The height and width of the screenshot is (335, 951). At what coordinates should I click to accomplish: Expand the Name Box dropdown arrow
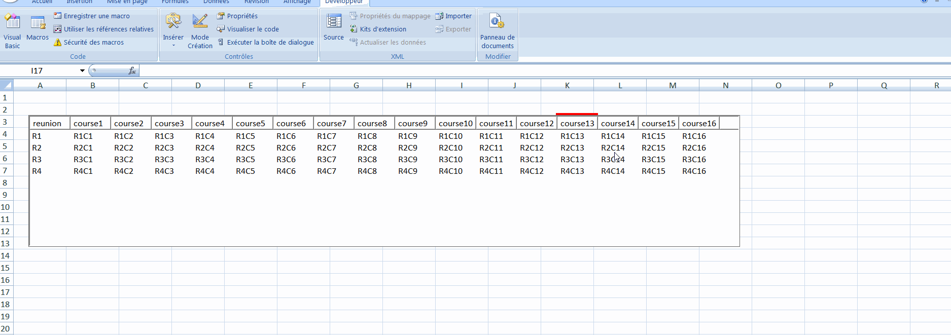82,70
